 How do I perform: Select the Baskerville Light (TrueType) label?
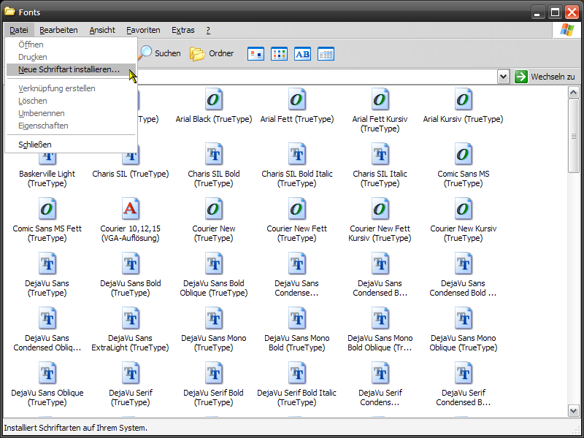[x=47, y=178]
